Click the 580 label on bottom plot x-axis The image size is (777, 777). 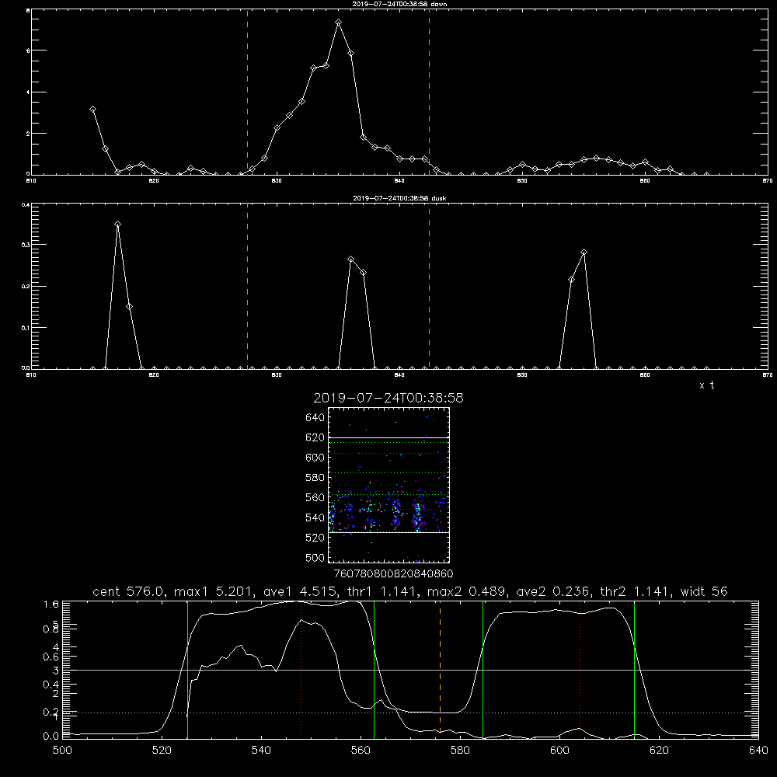(x=460, y=751)
